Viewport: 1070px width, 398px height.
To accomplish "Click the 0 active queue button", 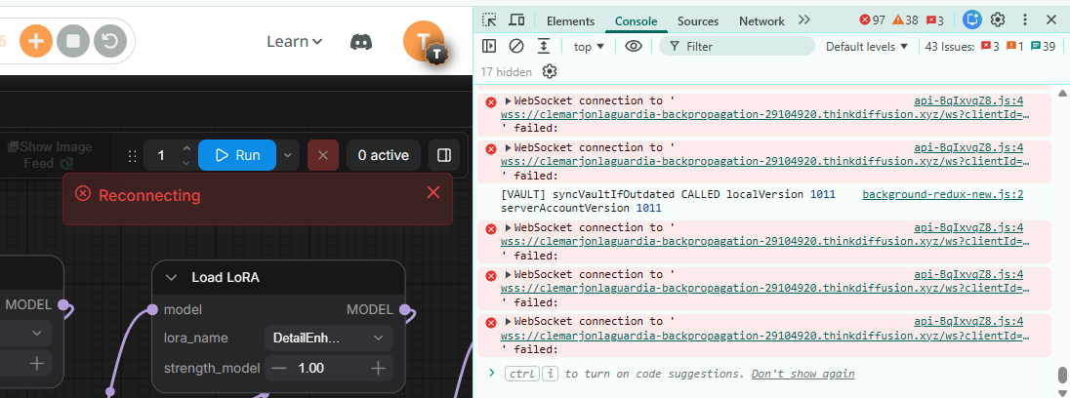I will [384, 155].
